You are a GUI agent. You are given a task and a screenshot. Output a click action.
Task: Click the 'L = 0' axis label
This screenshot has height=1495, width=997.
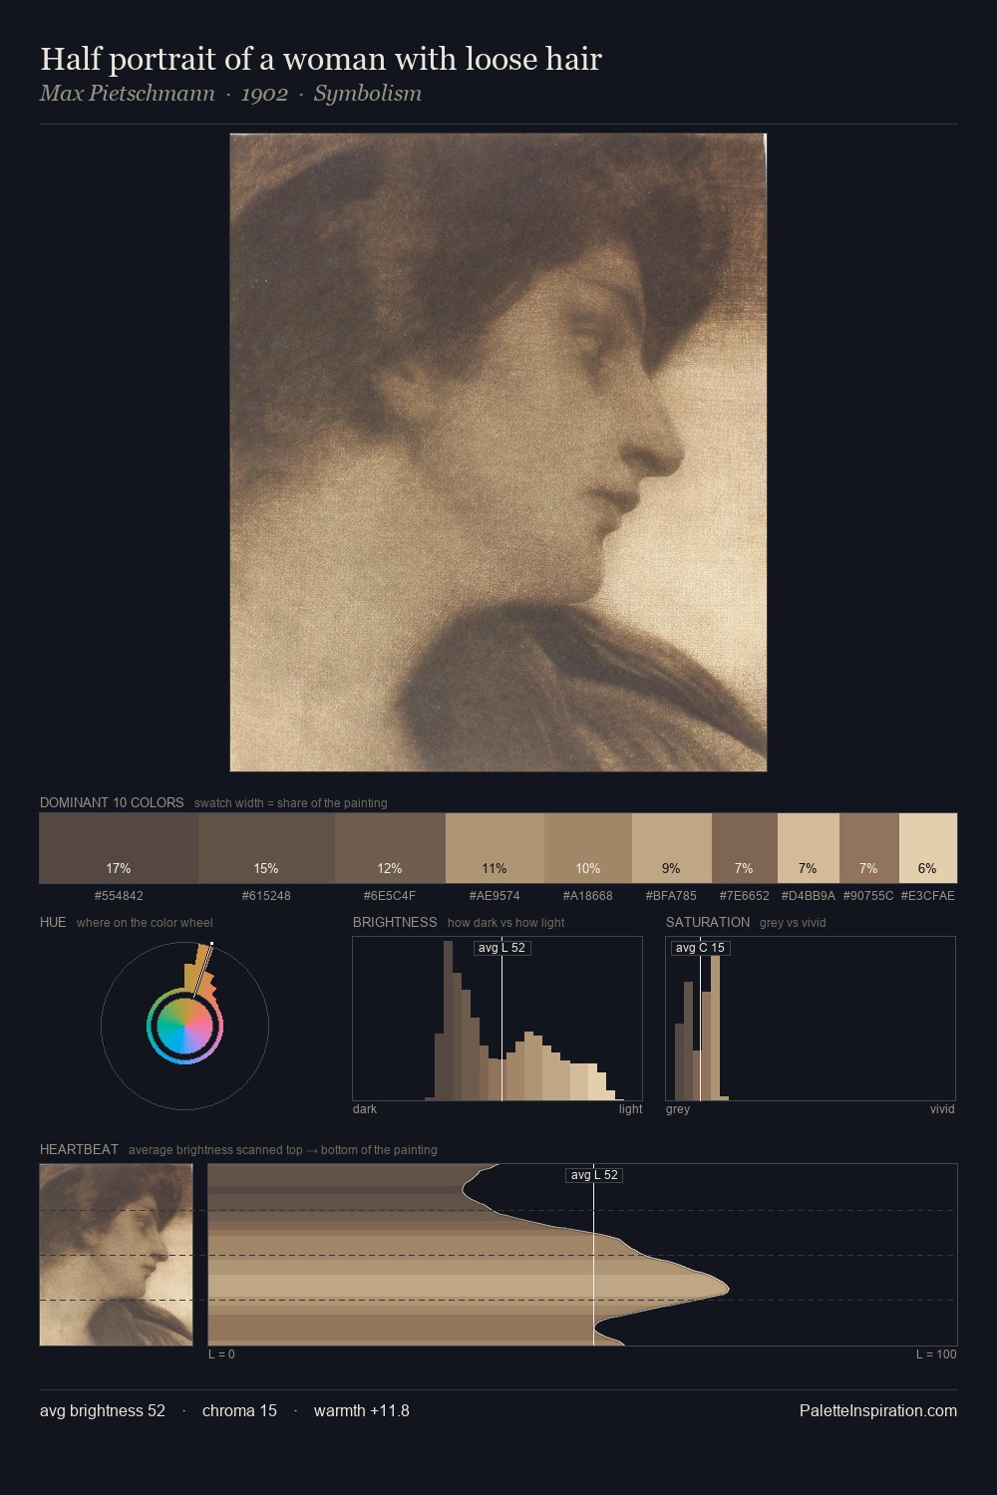[221, 1354]
